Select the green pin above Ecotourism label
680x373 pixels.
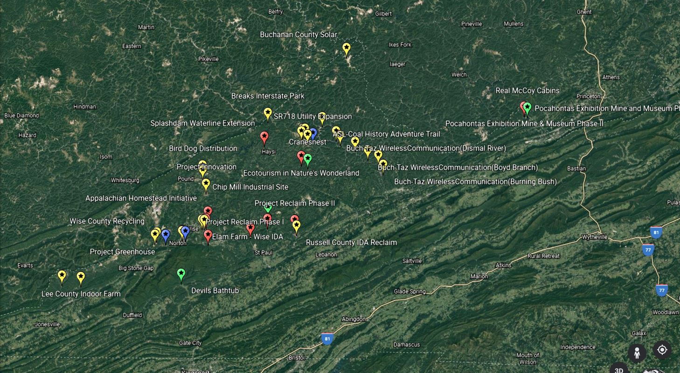click(x=307, y=159)
